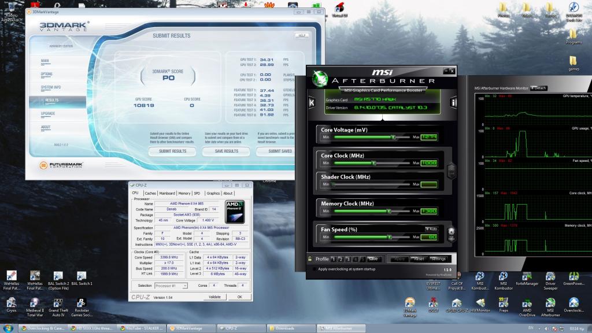Viewport: 592px width, 333px height.
Task: Switch to the Graphics tab in CPU-Z
Action: point(213,193)
